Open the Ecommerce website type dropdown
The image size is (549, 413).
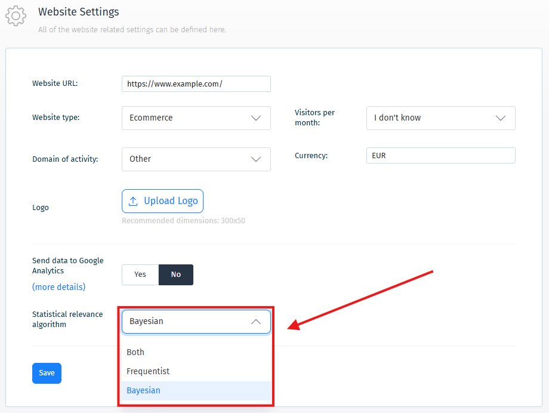185,118
